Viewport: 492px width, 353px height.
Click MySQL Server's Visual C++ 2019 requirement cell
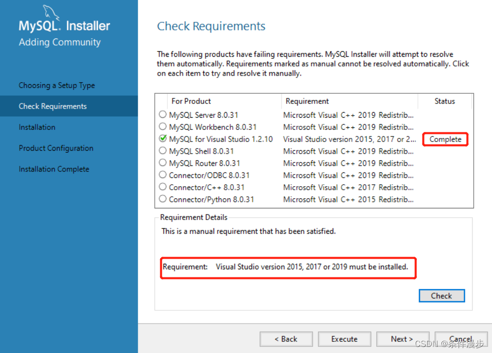coord(348,115)
